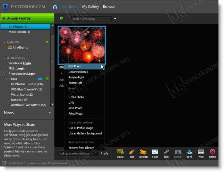Click the Search My Library field
Viewport: 224px width, 172px height.
coord(92,19)
